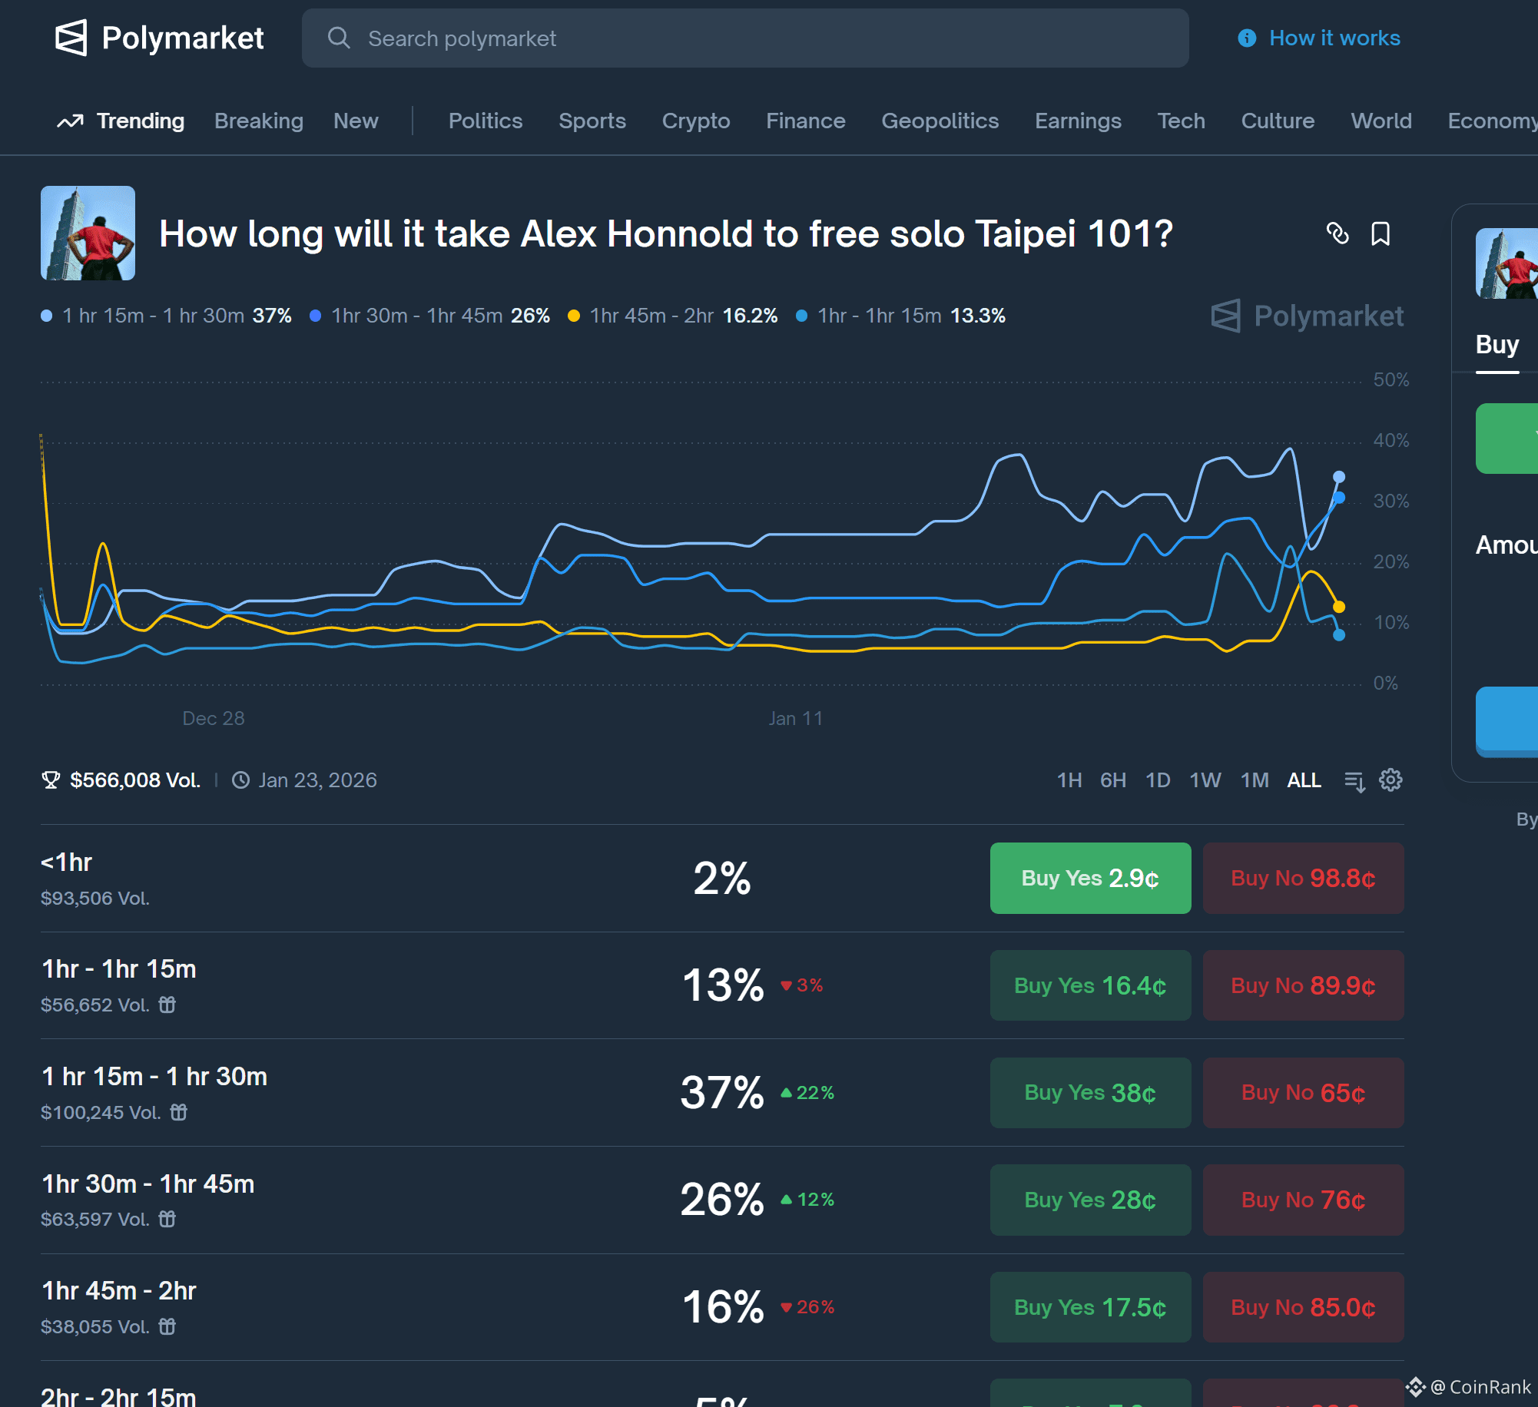
Task: Click Buy No 65¢ button
Action: [1302, 1092]
